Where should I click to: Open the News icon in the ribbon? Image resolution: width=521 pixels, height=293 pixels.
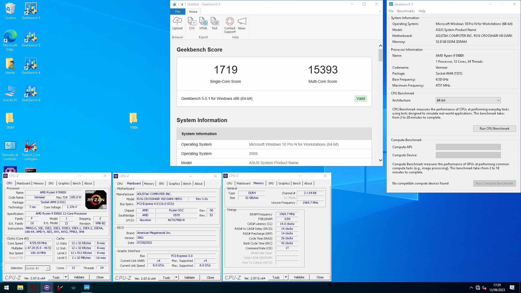click(242, 23)
